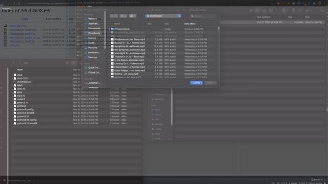The width and height of the screenshot is (328, 184).
Task: Select chromedriver in the background Finder bin list
Action: [x=24, y=82]
